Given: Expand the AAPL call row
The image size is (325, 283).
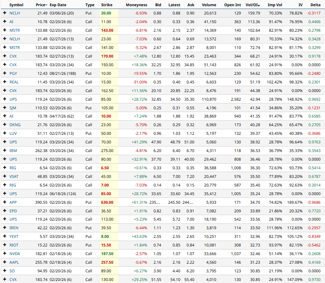Looking at the screenshot, I should coord(4,262).
